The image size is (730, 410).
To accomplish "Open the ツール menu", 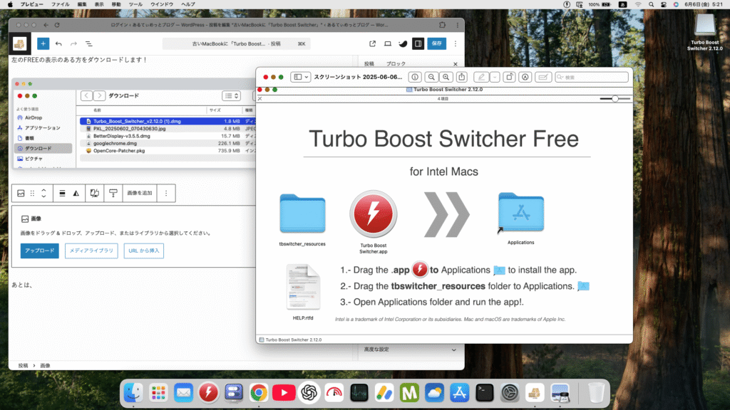I will pyautogui.click(x=135, y=5).
